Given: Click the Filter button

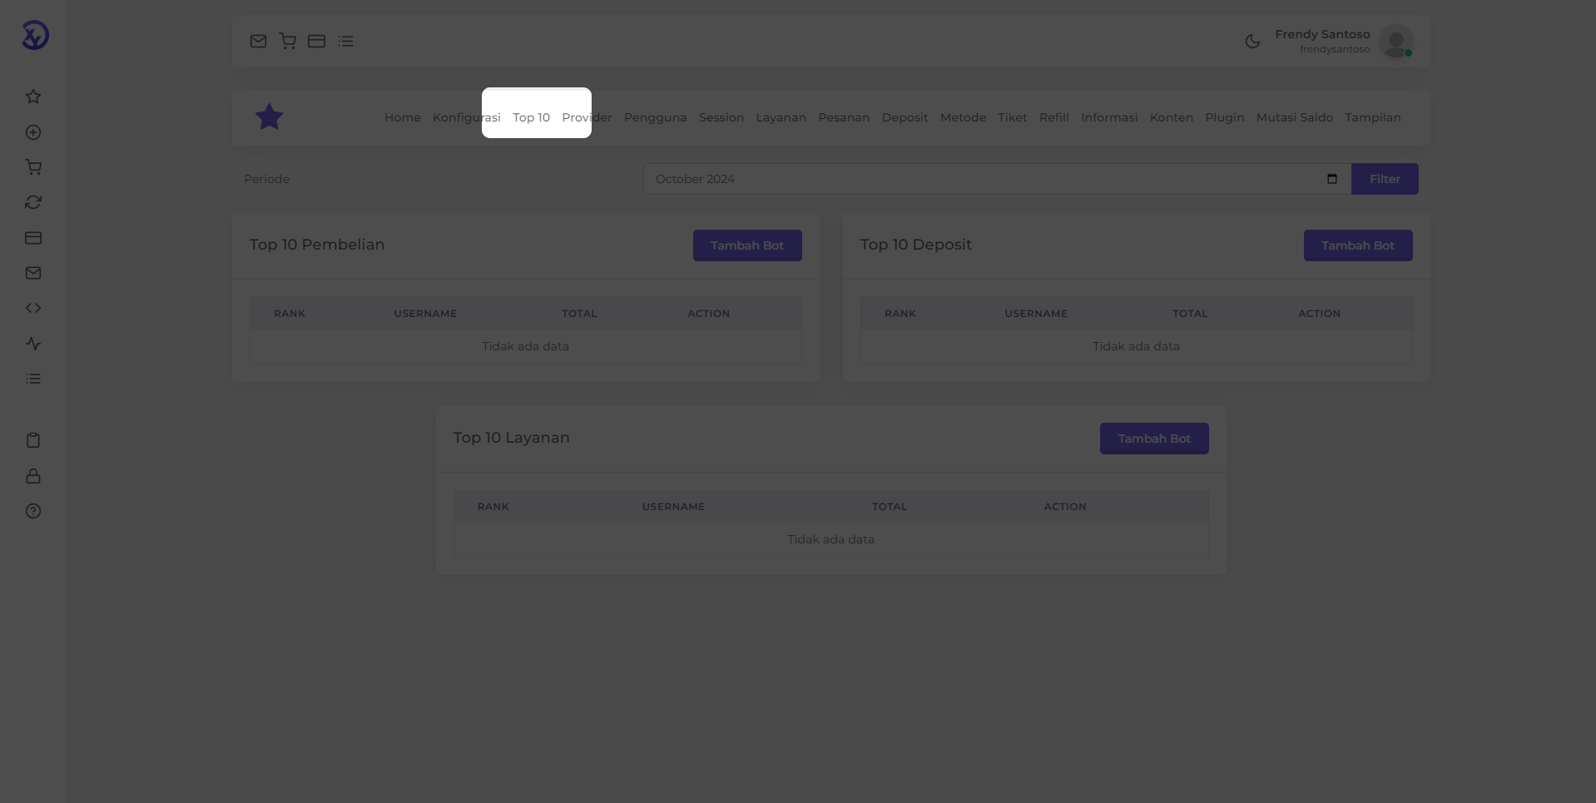Looking at the screenshot, I should 1385,179.
